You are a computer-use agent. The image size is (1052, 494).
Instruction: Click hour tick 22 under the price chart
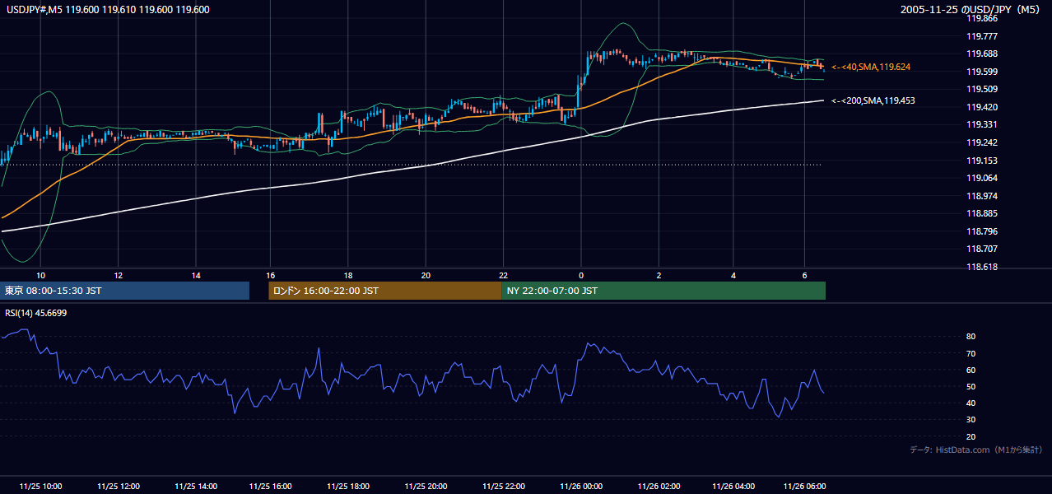(x=504, y=275)
